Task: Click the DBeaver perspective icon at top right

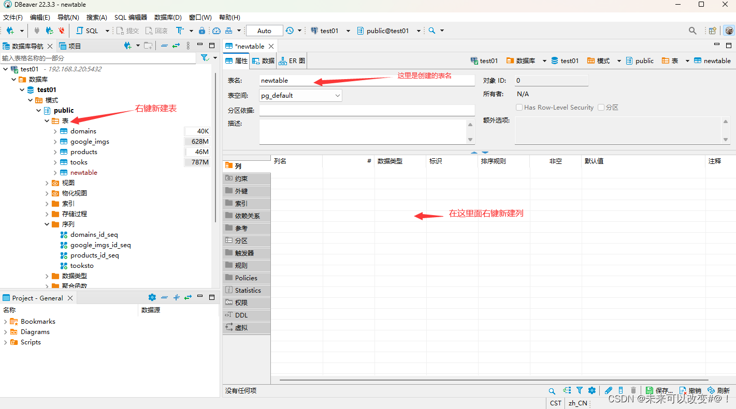Action: click(x=729, y=31)
